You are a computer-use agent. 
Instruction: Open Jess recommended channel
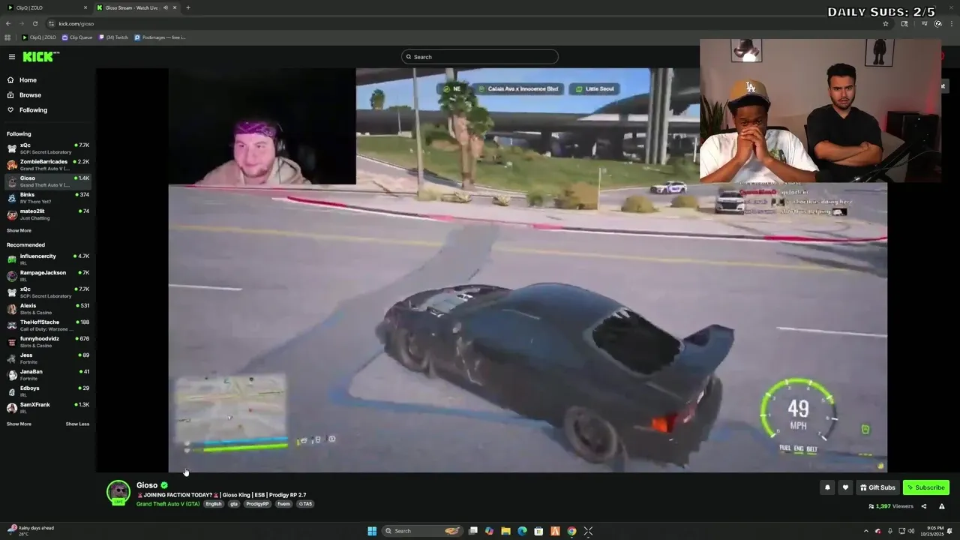tap(48, 358)
